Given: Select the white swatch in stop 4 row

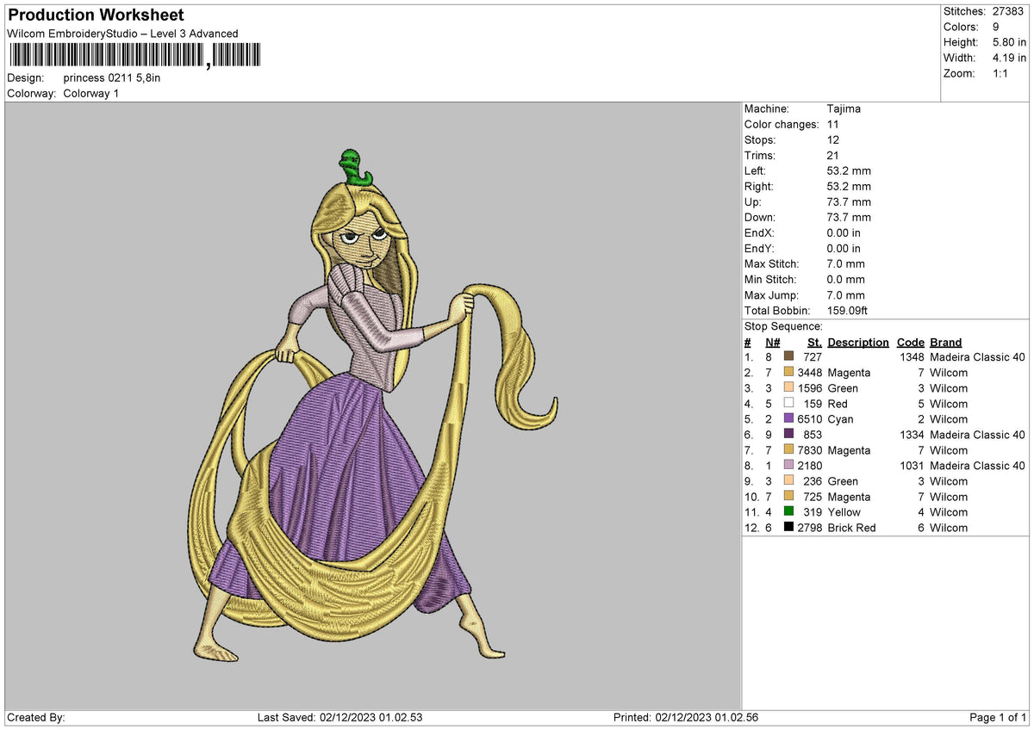Looking at the screenshot, I should (788, 404).
